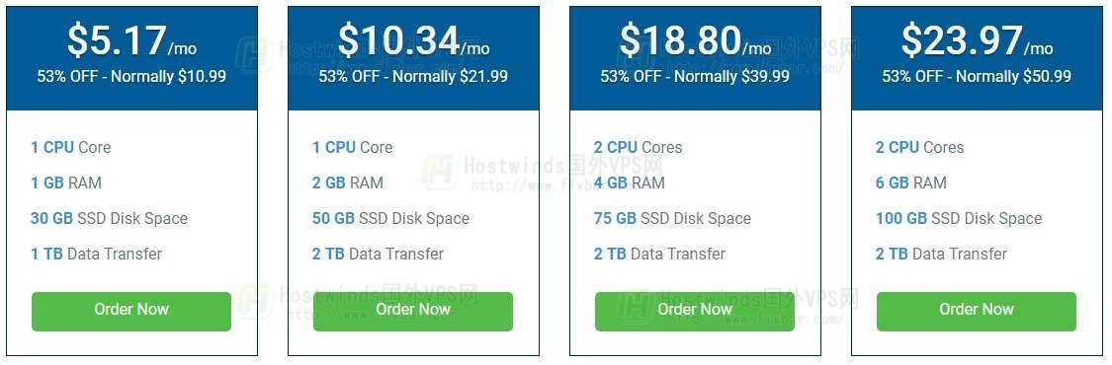Click the Normally $50.99 discount text
The height and width of the screenshot is (365, 1112).
(x=1013, y=76)
